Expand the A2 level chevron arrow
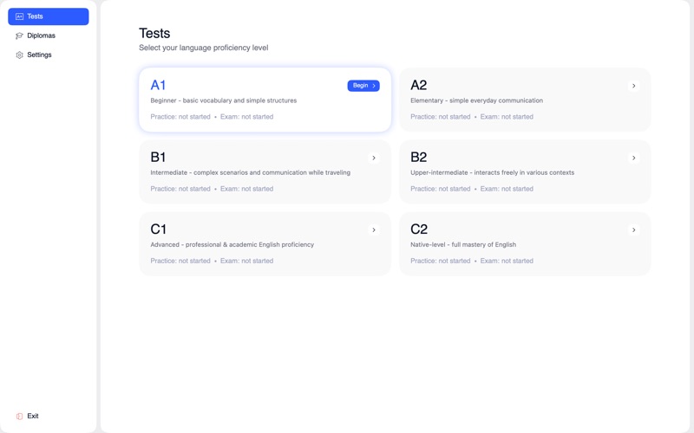 click(x=634, y=86)
